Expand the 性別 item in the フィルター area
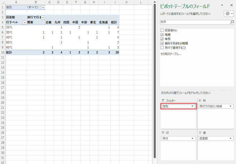This screenshot has width=236, height=164. tap(192, 106)
